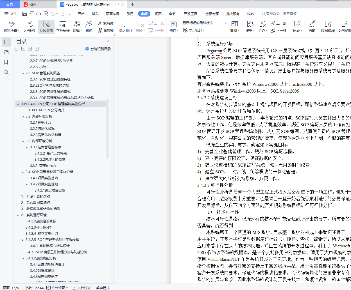The height and width of the screenshot is (290, 351).
Task: Click the Redo arrow icon
Action: 62,14
